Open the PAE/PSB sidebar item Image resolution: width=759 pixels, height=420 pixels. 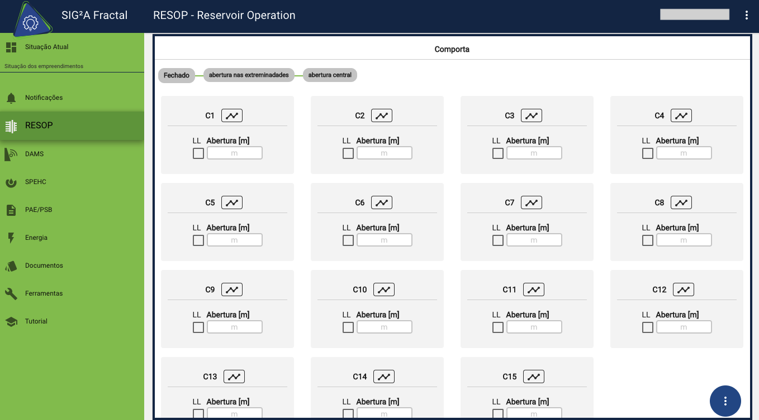39,210
